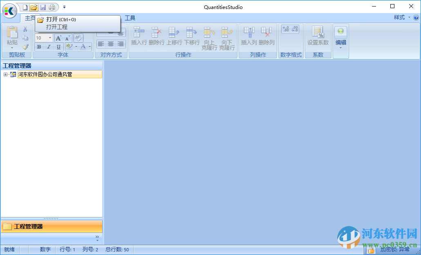Click the 就绪 status bar text
The image size is (421, 255).
pos(9,250)
